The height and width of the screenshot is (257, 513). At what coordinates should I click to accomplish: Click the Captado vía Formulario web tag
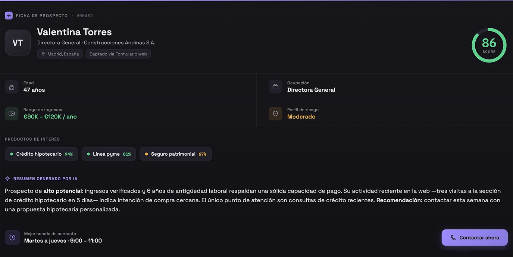118,54
